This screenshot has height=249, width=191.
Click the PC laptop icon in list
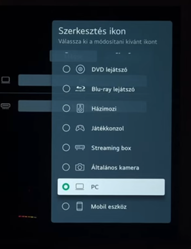[x=80, y=187]
